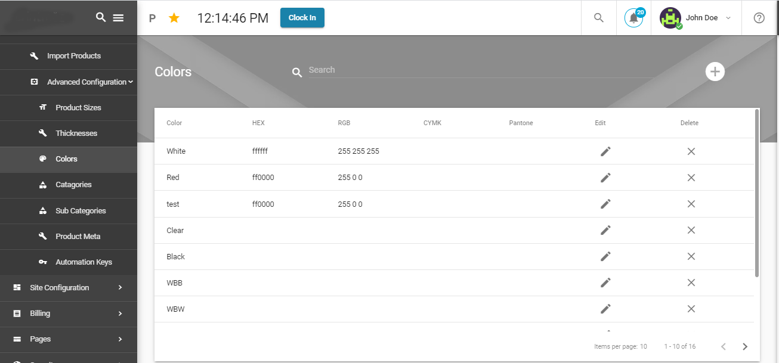
Task: Click the search icon beside Colors search field
Action: tap(297, 73)
